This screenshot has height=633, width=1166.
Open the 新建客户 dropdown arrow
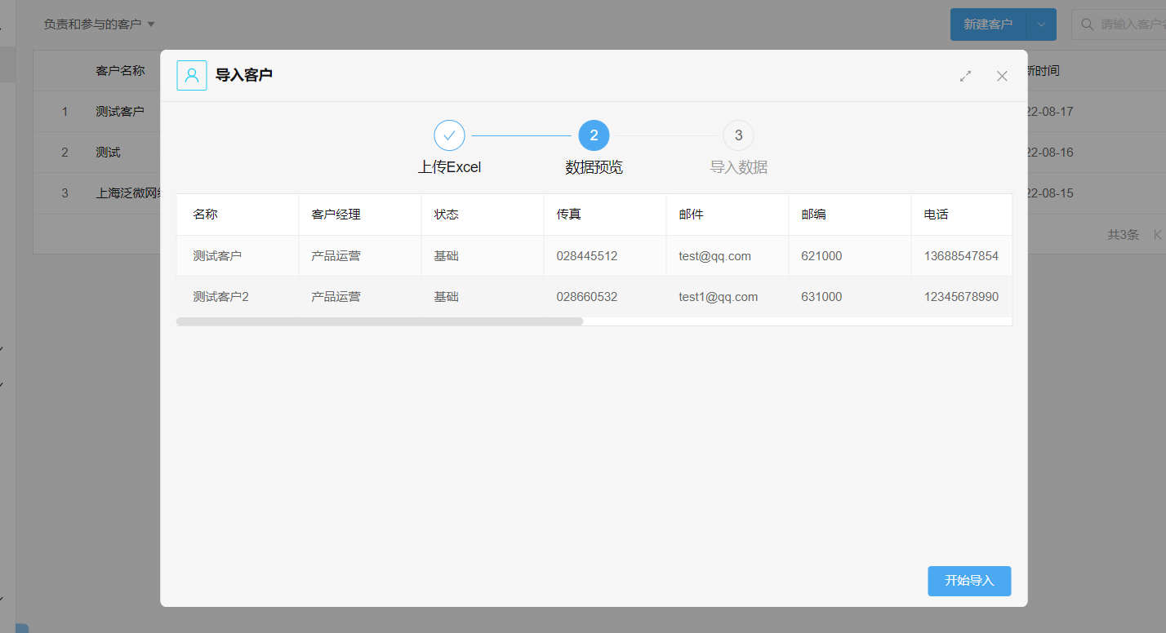coord(1041,24)
